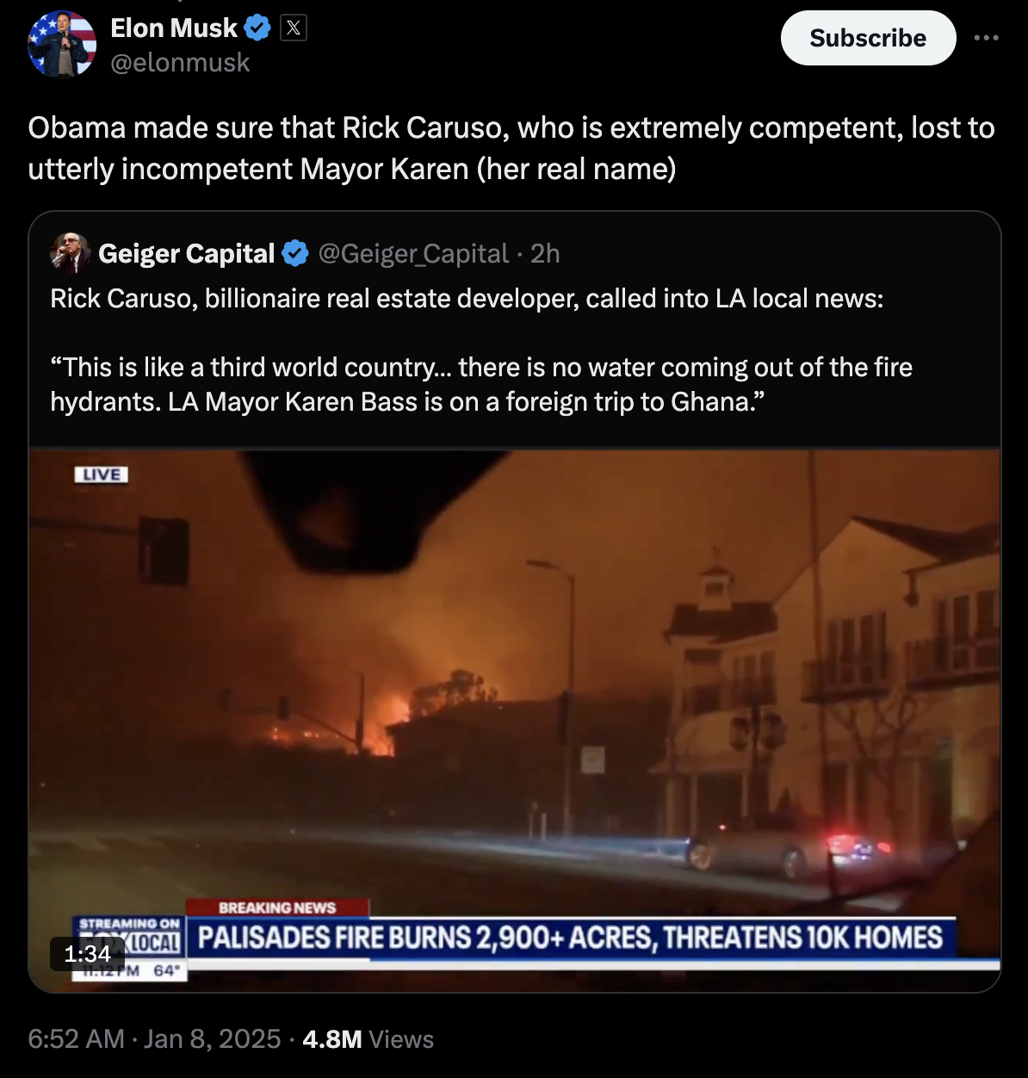Open Elon Musk's profile avatar

pyautogui.click(x=62, y=45)
